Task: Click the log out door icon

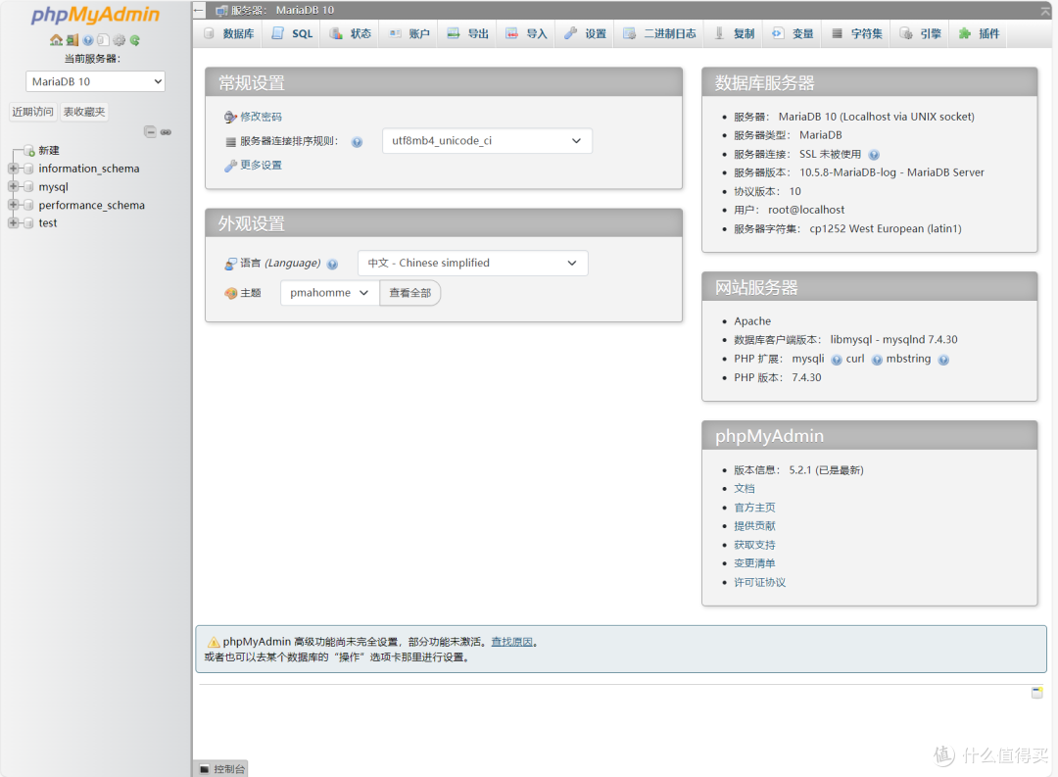Action: (x=72, y=40)
